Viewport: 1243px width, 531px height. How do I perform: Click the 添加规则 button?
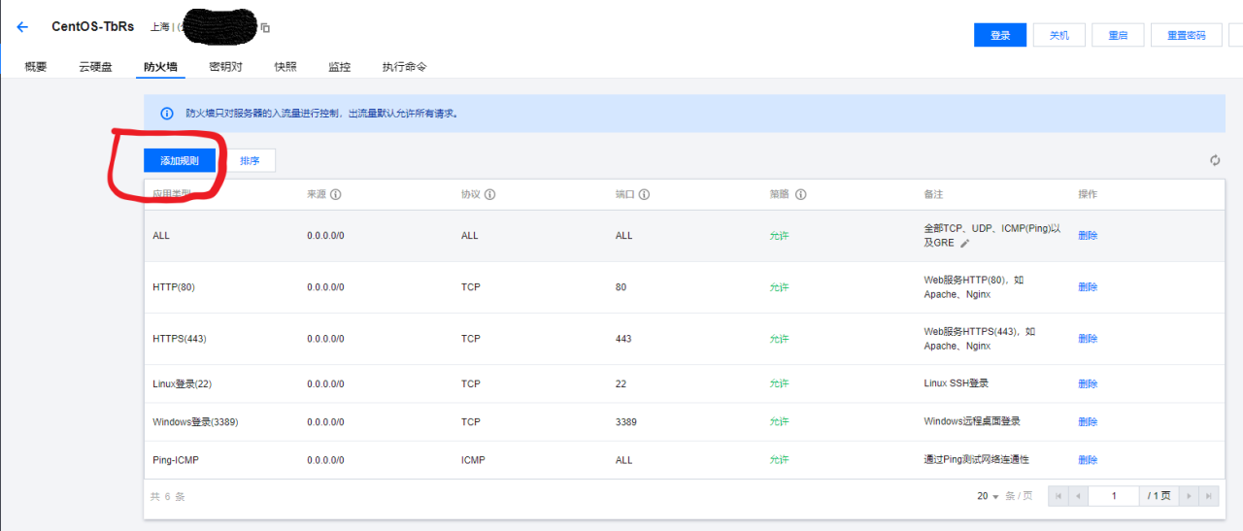[x=180, y=160]
